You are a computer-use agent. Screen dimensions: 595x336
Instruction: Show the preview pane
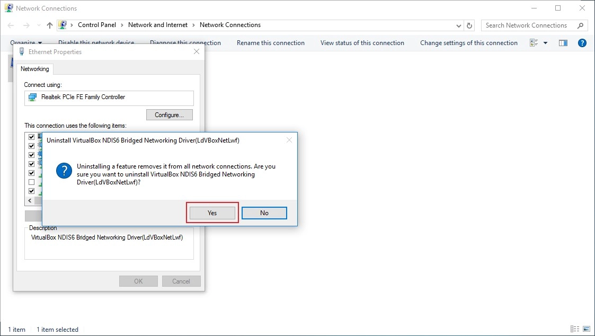[563, 43]
